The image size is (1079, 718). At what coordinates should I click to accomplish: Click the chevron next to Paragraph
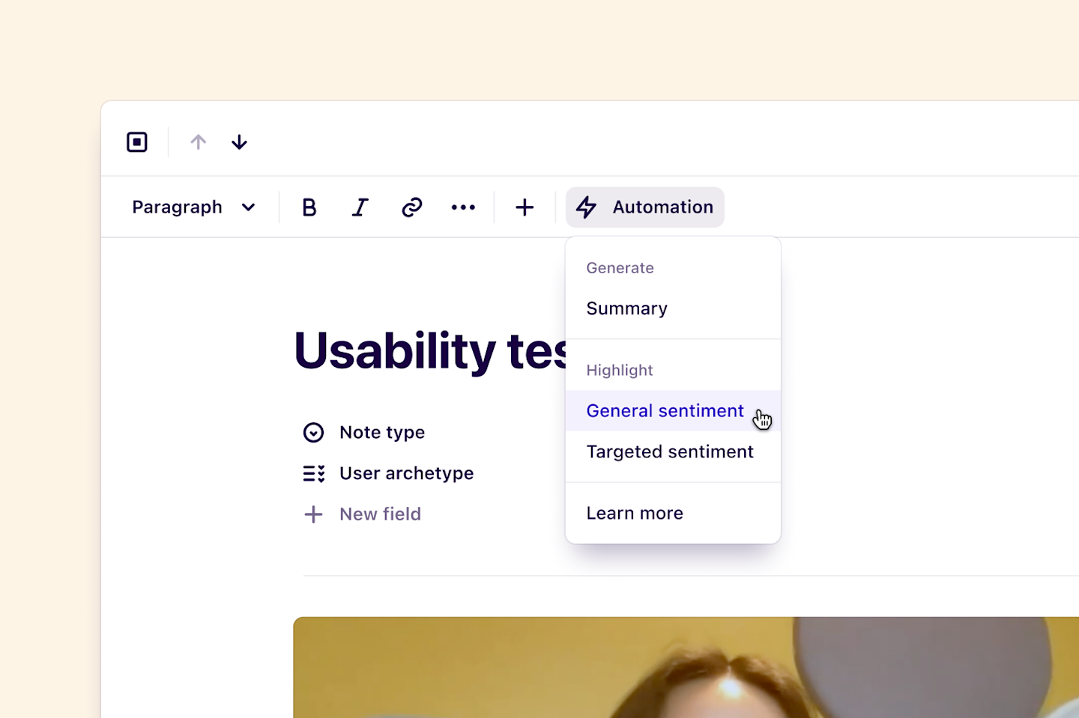tap(249, 207)
